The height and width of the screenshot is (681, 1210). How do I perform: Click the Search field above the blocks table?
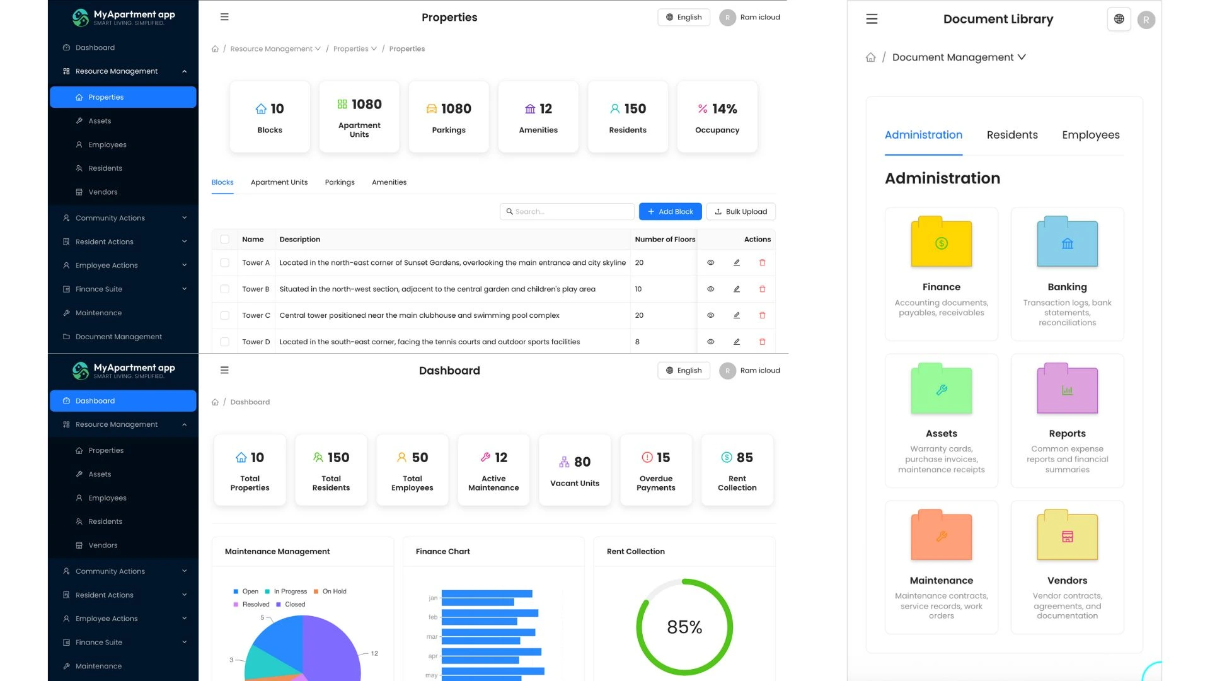[567, 212]
